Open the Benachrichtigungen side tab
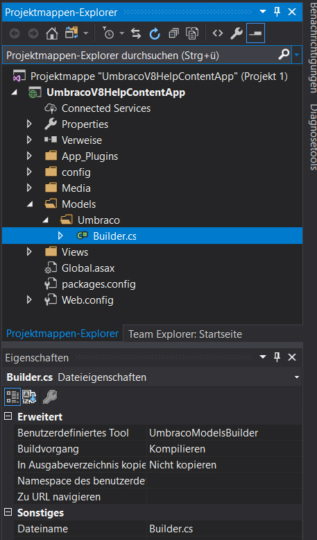This screenshot has width=317, height=540. [x=313, y=48]
